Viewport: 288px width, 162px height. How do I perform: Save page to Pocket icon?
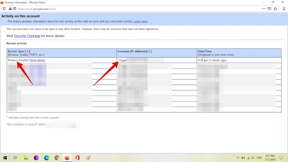tap(270, 9)
